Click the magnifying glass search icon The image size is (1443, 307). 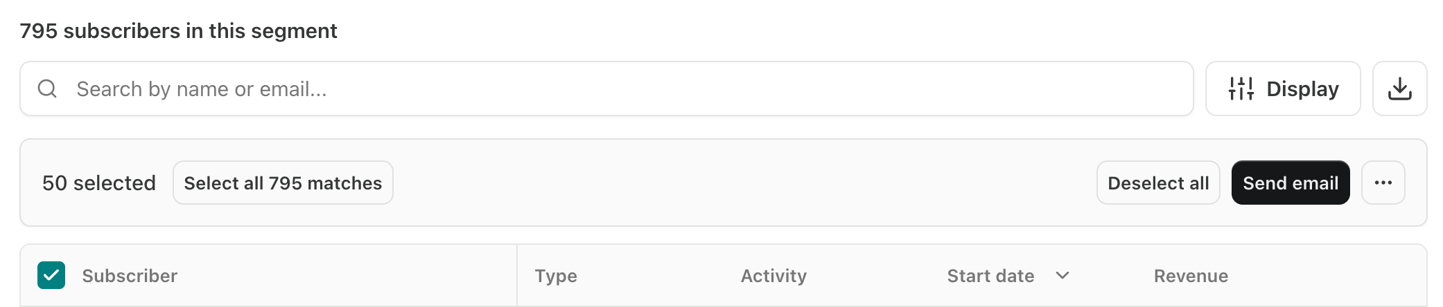coord(47,89)
